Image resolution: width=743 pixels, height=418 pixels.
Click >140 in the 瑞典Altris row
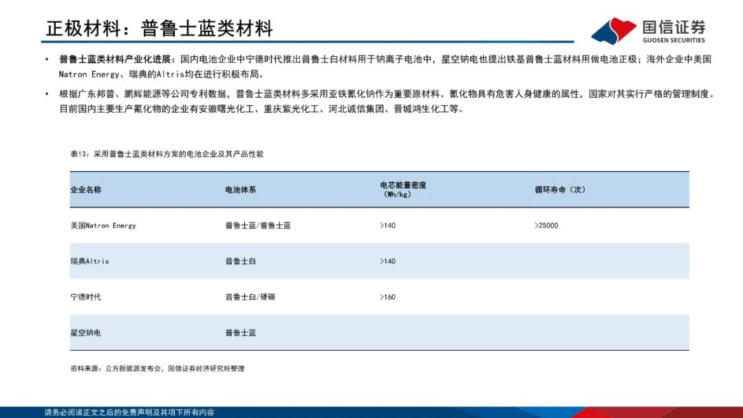click(x=387, y=261)
